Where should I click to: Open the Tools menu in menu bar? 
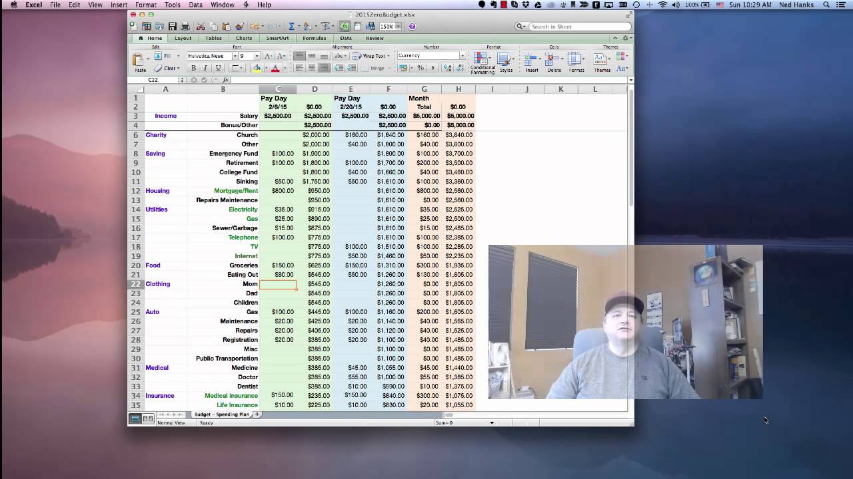click(173, 5)
